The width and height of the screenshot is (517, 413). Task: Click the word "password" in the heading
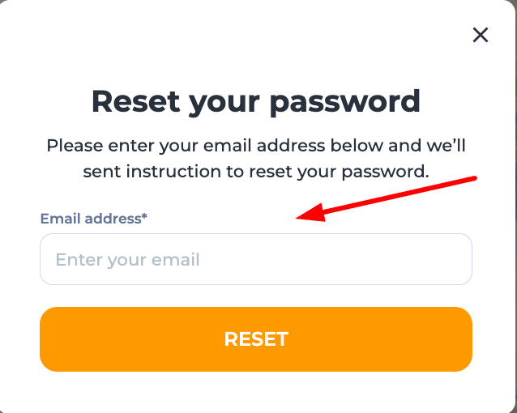coord(344,103)
